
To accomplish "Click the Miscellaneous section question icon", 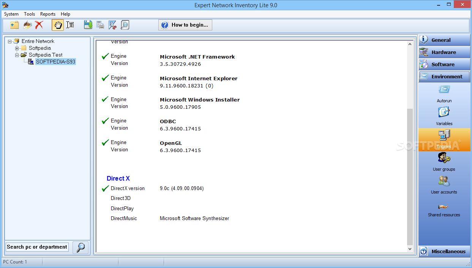I will 424,251.
